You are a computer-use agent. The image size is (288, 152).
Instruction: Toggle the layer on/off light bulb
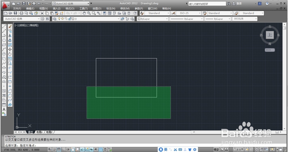pos(59,19)
